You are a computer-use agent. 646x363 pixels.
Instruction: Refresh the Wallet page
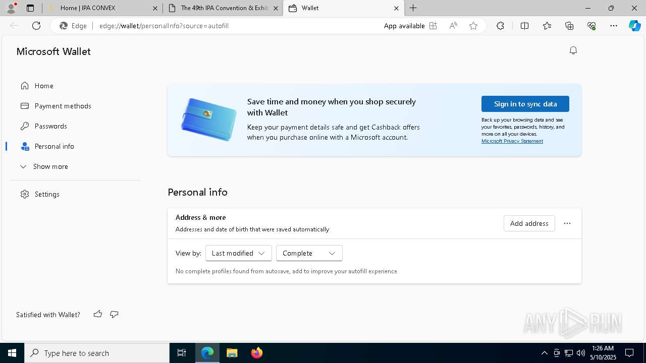pyautogui.click(x=36, y=26)
